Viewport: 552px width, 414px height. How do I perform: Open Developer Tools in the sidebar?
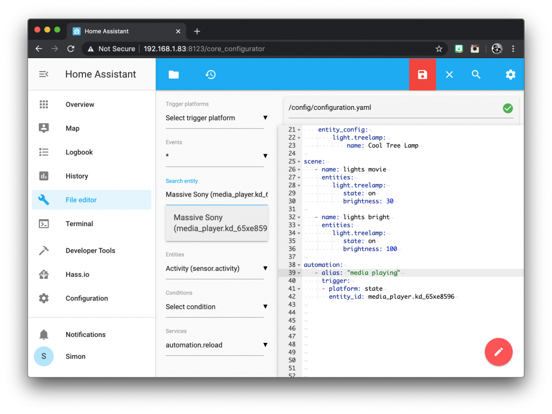(x=91, y=250)
